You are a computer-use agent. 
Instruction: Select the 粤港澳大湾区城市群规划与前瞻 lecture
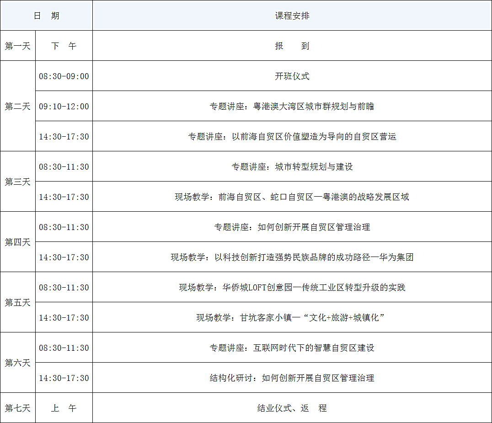(292, 106)
